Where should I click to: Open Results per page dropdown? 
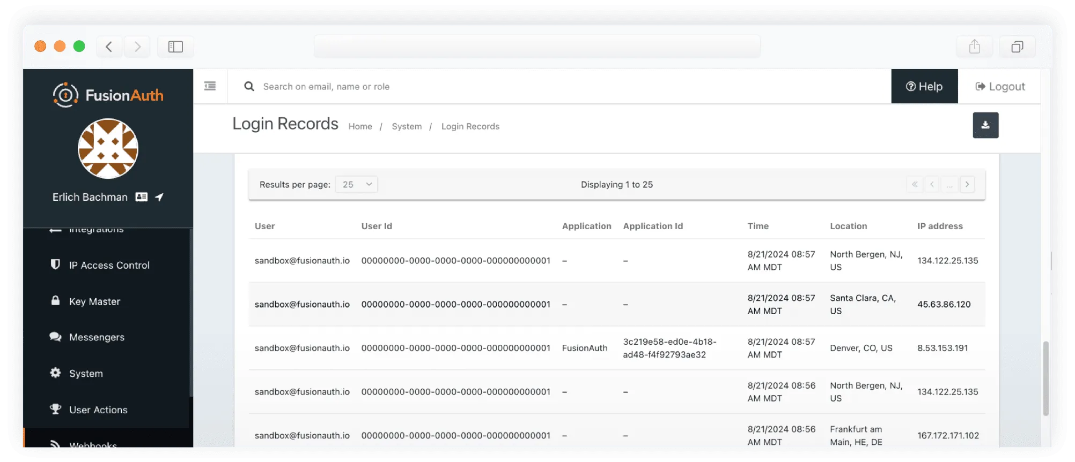pyautogui.click(x=356, y=184)
